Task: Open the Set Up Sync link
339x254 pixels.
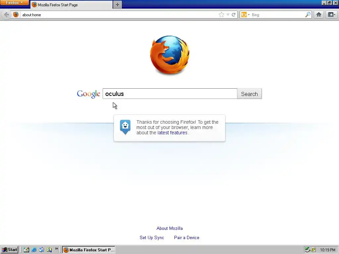Action: coord(152,237)
